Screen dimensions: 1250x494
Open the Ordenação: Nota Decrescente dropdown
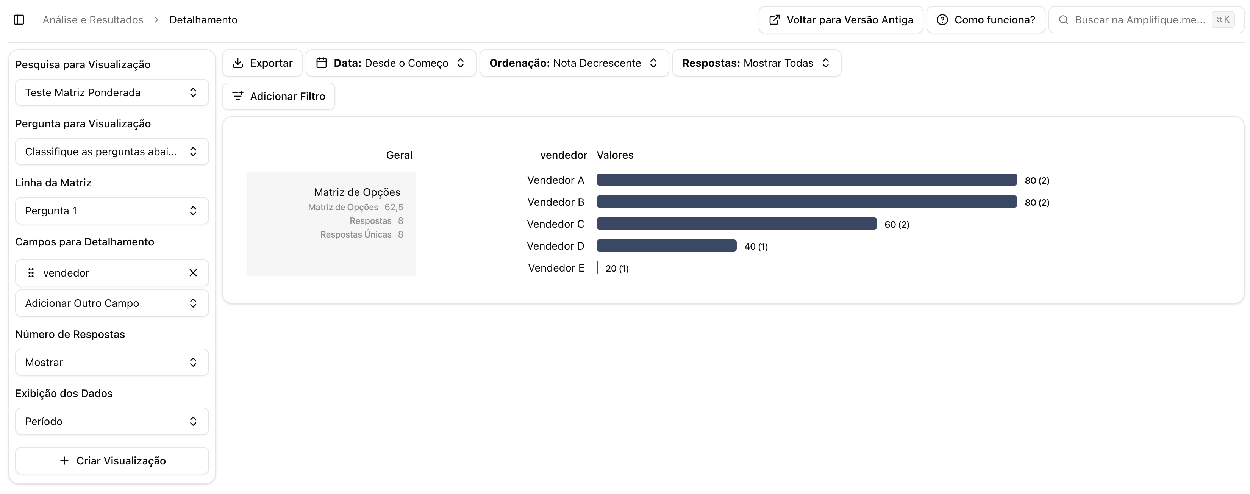point(574,63)
